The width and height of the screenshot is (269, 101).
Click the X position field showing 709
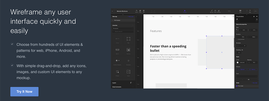tap(242, 37)
